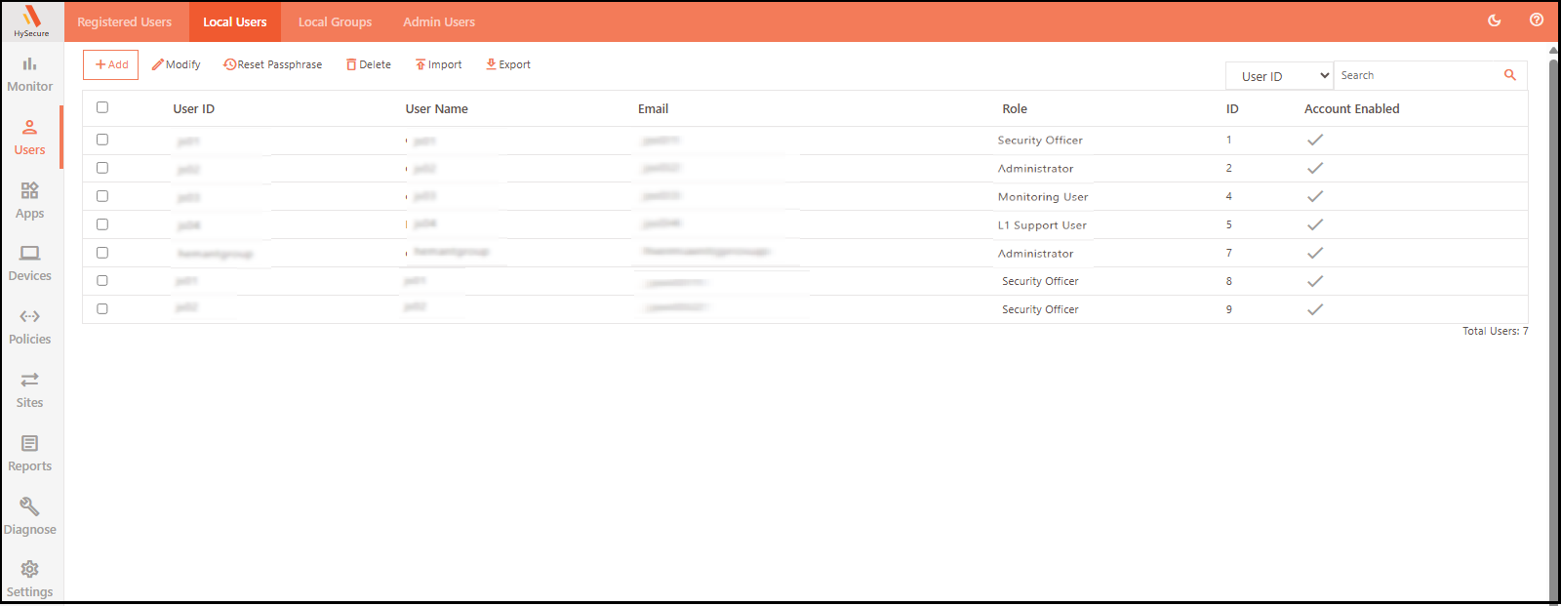Screen dimensions: 1561x606
Task: Select checkbox for Monitoring User row
Action: click(102, 196)
